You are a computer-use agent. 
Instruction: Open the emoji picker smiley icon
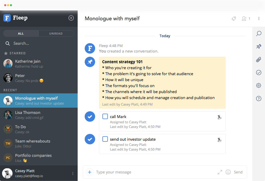click(x=228, y=172)
